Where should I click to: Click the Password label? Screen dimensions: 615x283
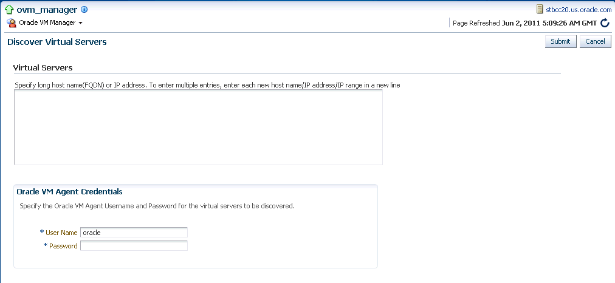click(63, 246)
